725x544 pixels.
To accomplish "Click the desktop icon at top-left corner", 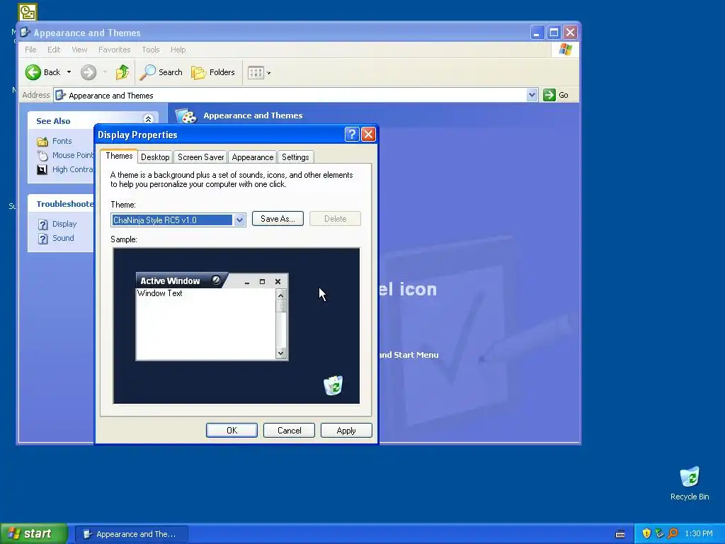I will (x=28, y=12).
